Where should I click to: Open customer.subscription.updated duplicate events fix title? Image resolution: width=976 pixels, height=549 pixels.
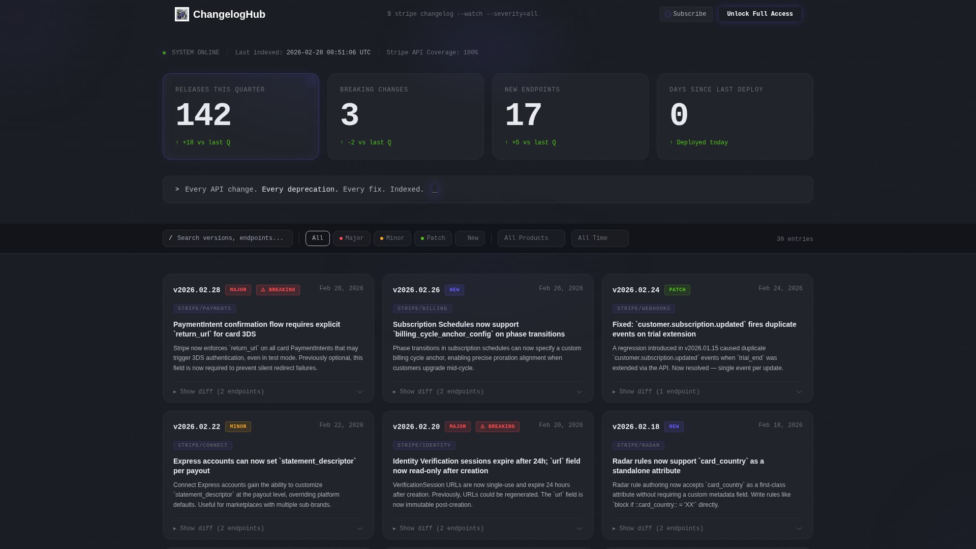pyautogui.click(x=705, y=329)
